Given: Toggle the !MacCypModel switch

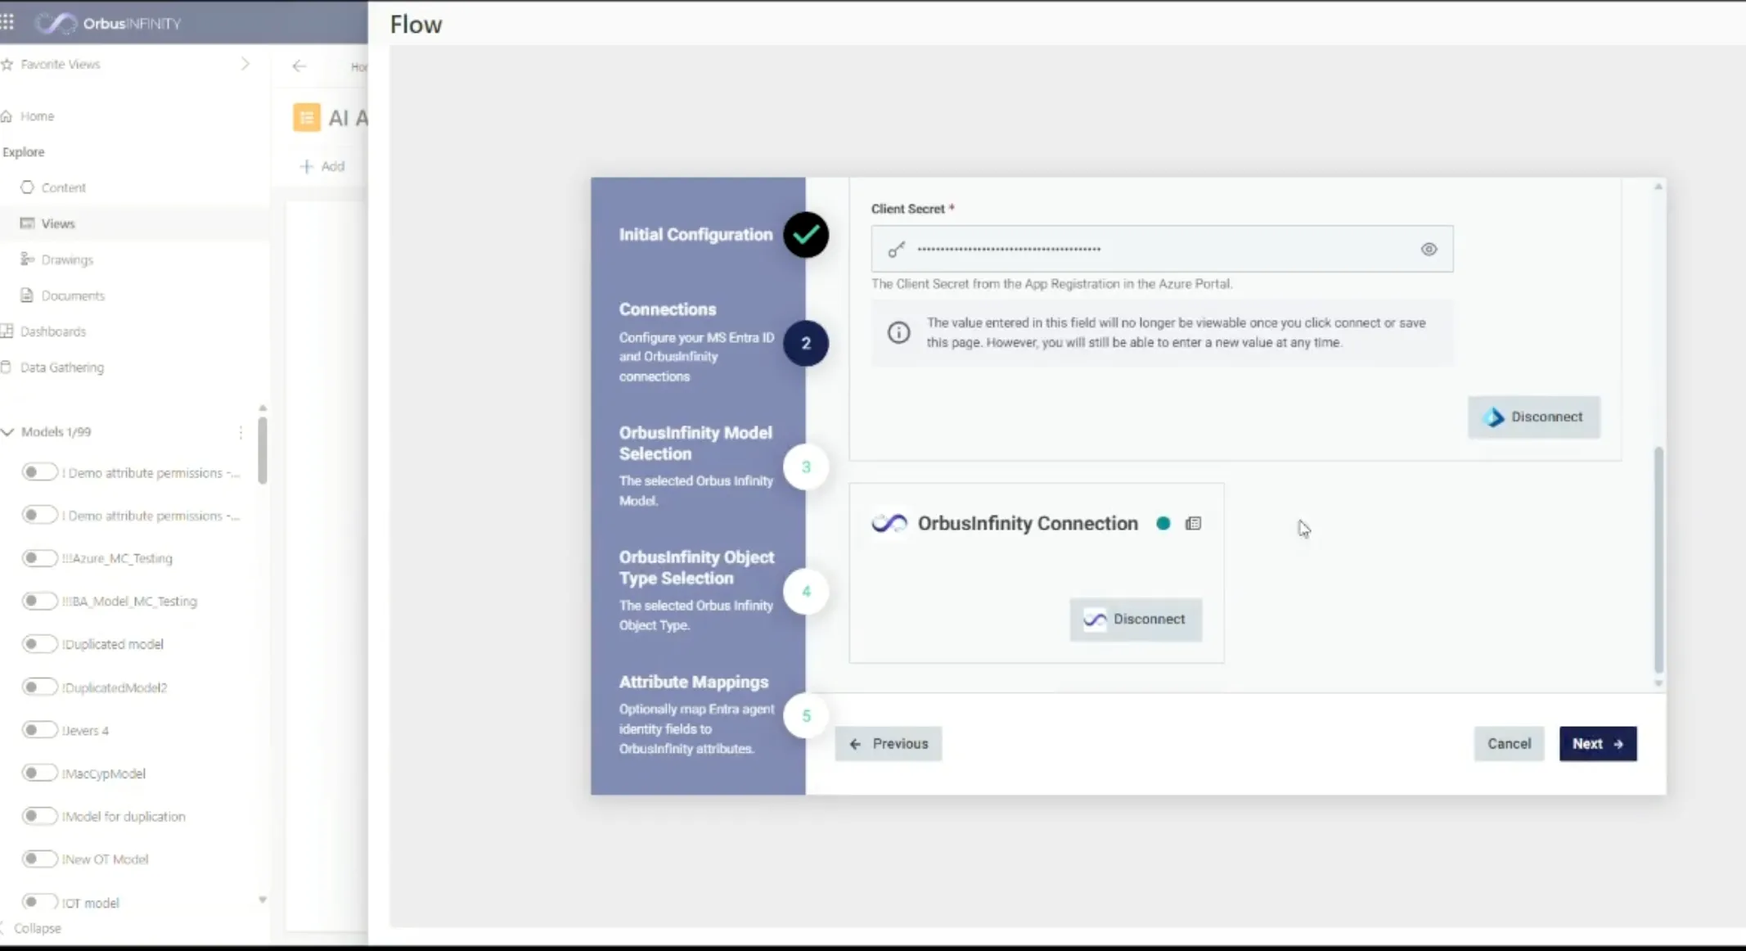Looking at the screenshot, I should pyautogui.click(x=39, y=773).
